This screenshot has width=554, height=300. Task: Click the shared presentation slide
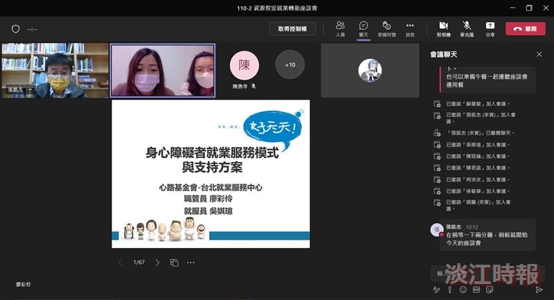(211, 174)
